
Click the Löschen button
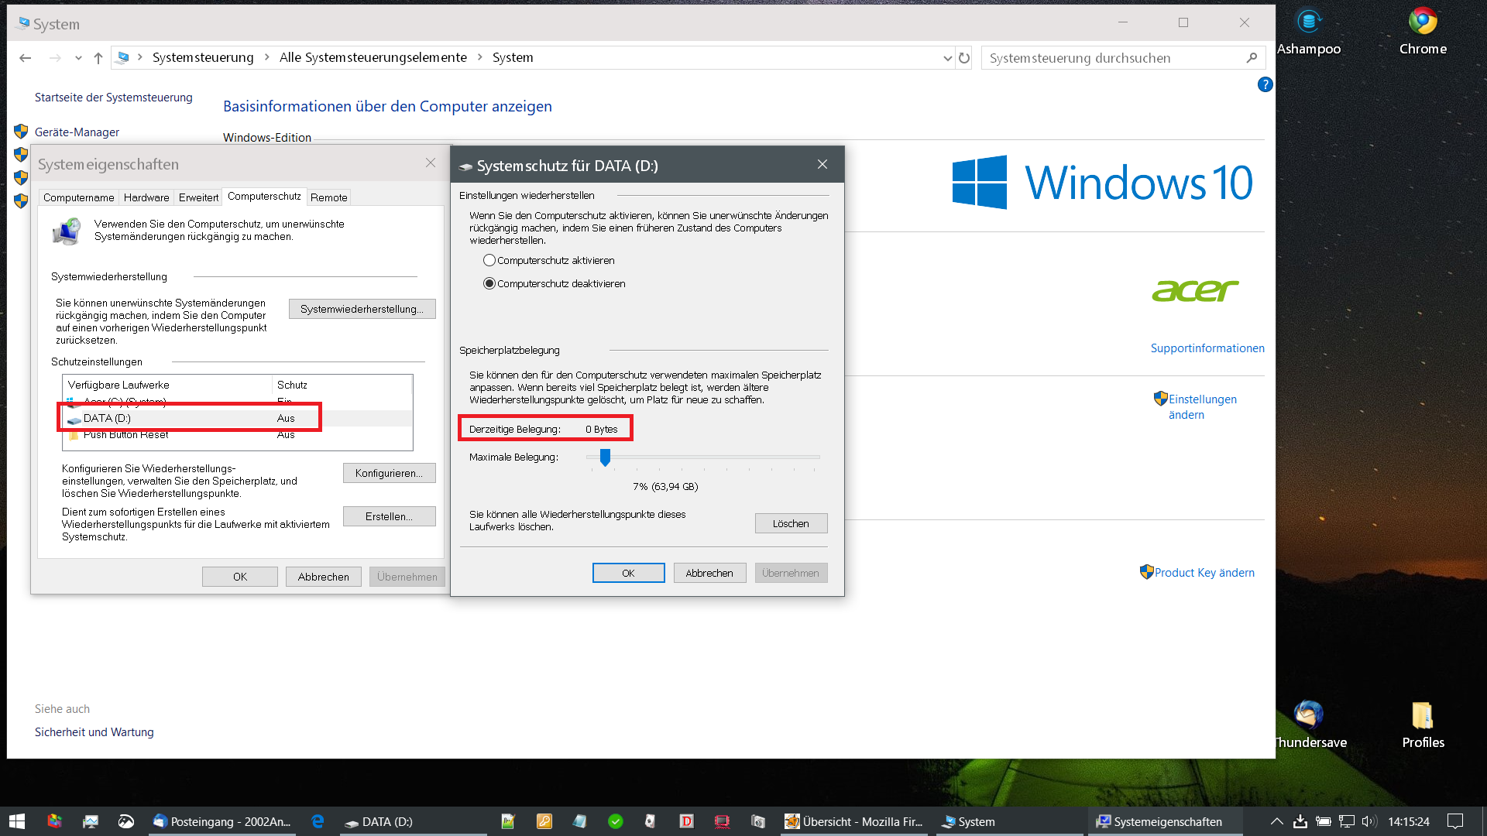[791, 524]
